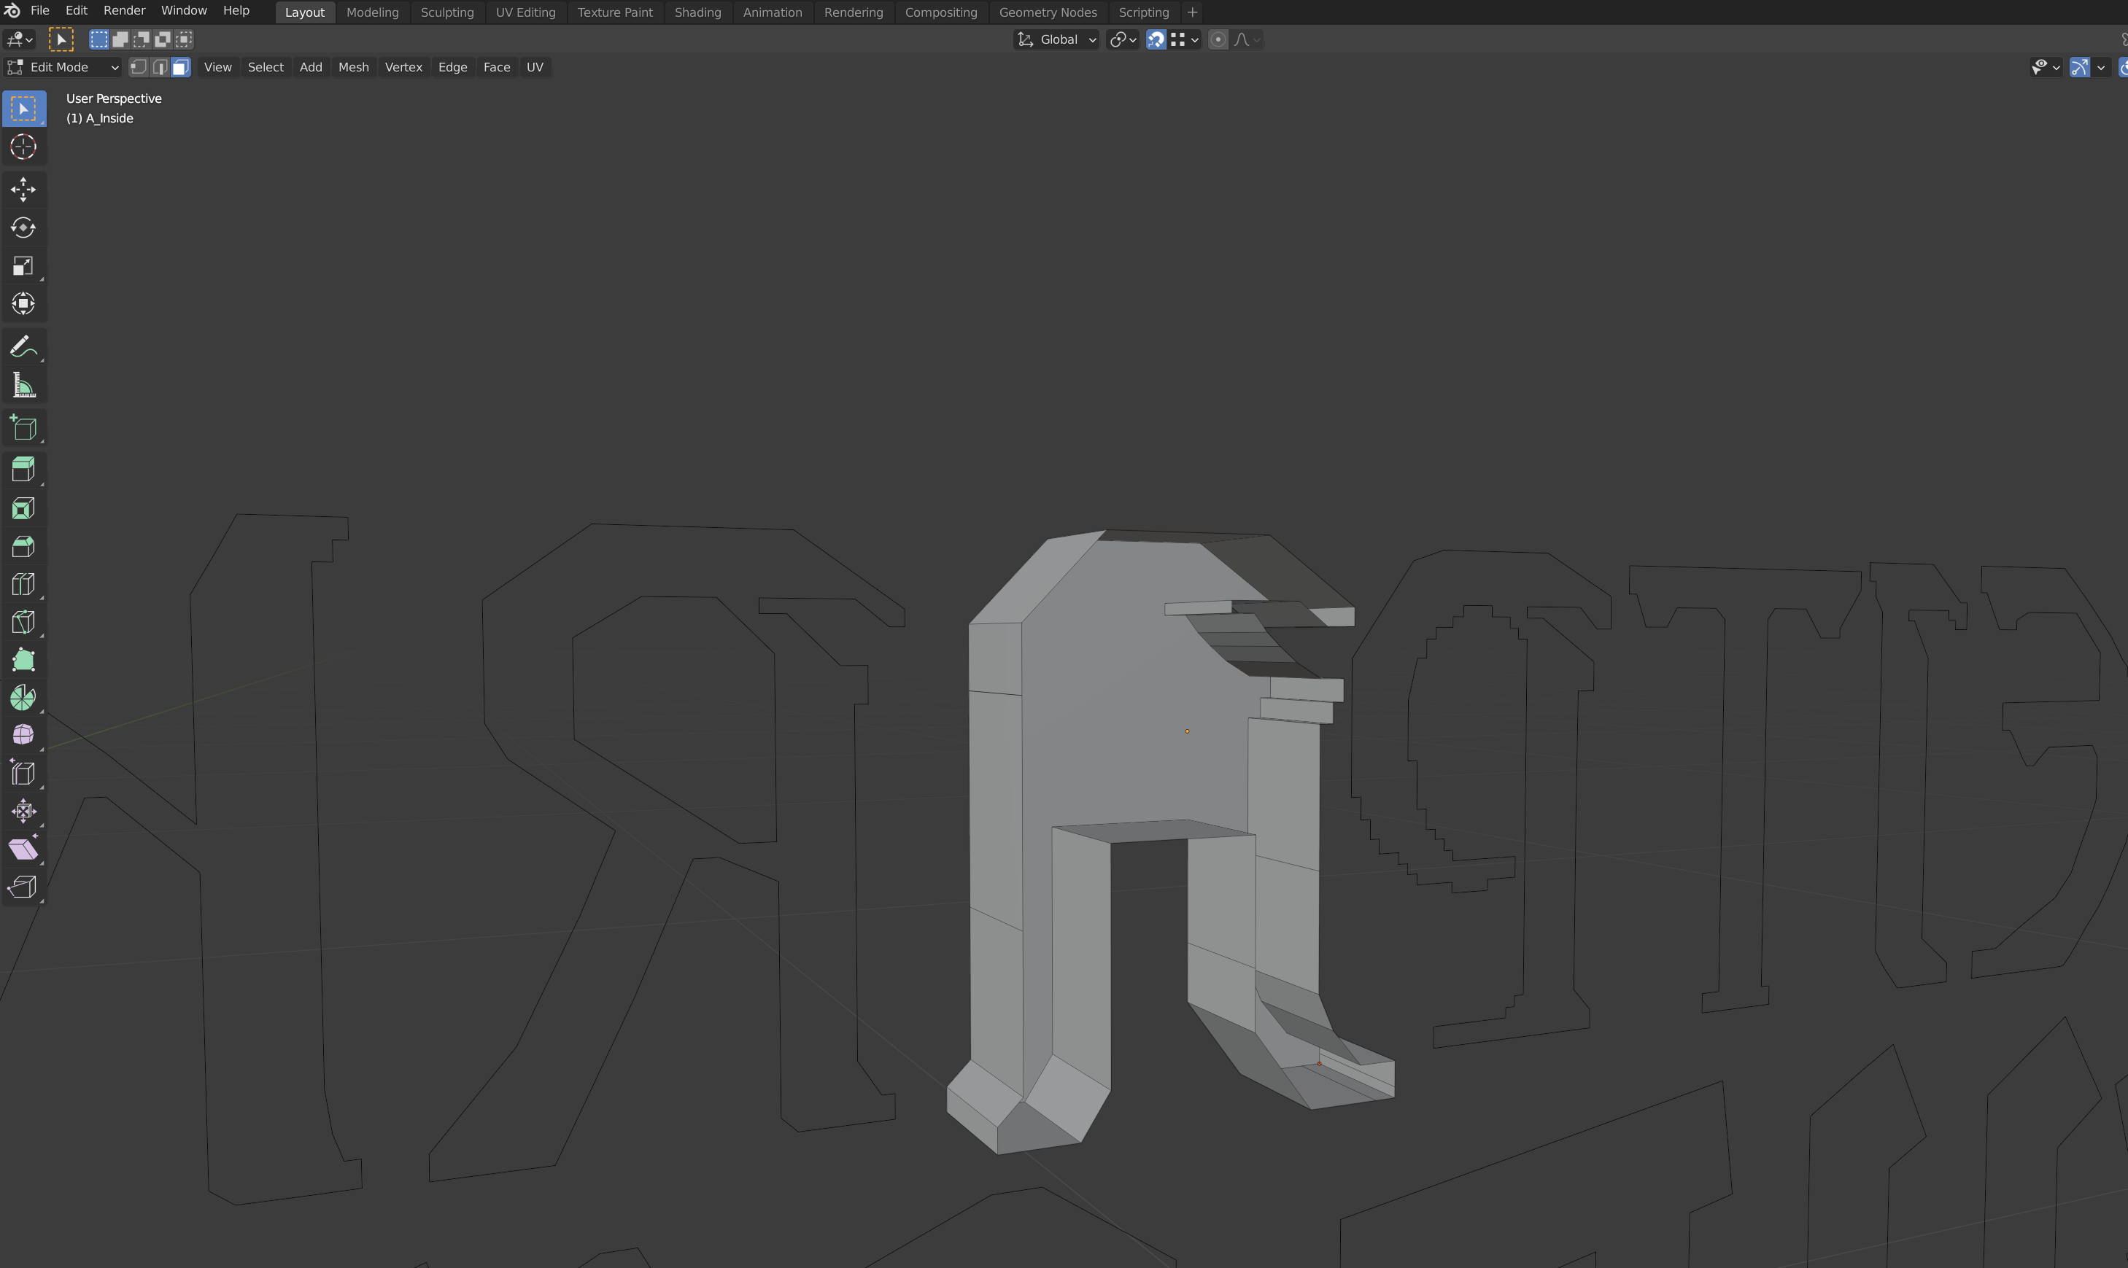Open the pivot point dropdown
The width and height of the screenshot is (2128, 1268).
pos(1123,39)
